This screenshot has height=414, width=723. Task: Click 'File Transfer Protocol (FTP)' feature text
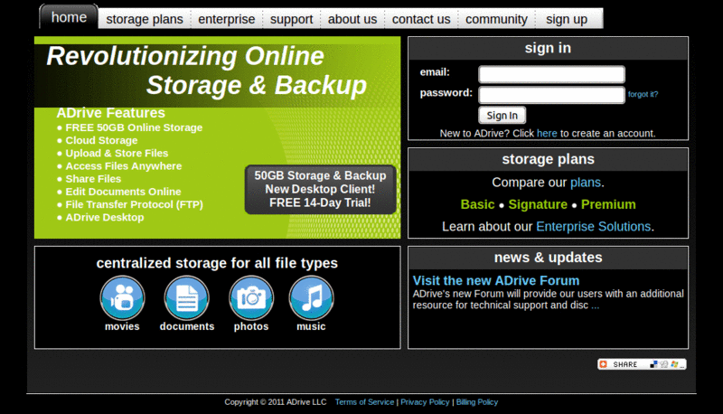pyautogui.click(x=134, y=204)
